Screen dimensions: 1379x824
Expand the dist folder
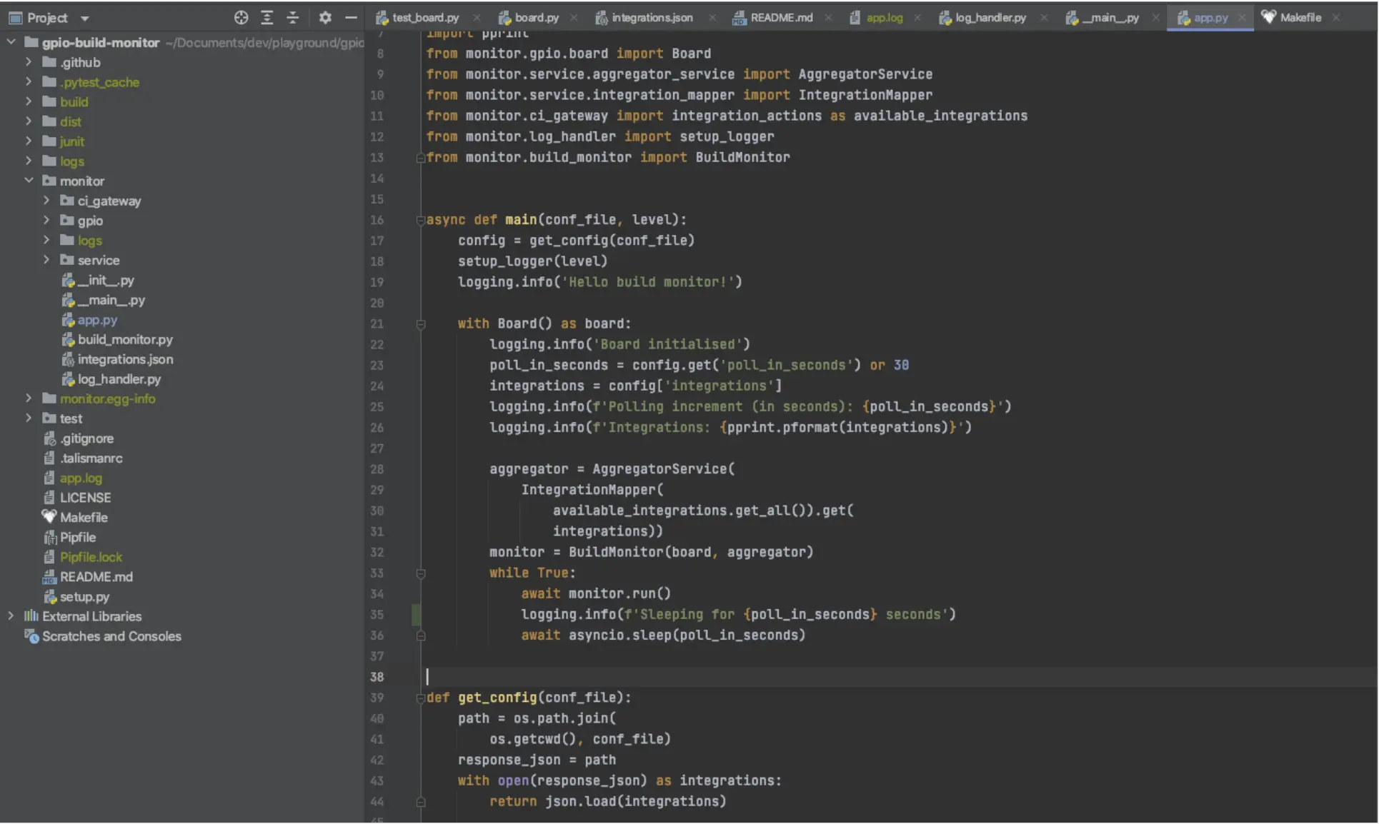click(x=29, y=121)
